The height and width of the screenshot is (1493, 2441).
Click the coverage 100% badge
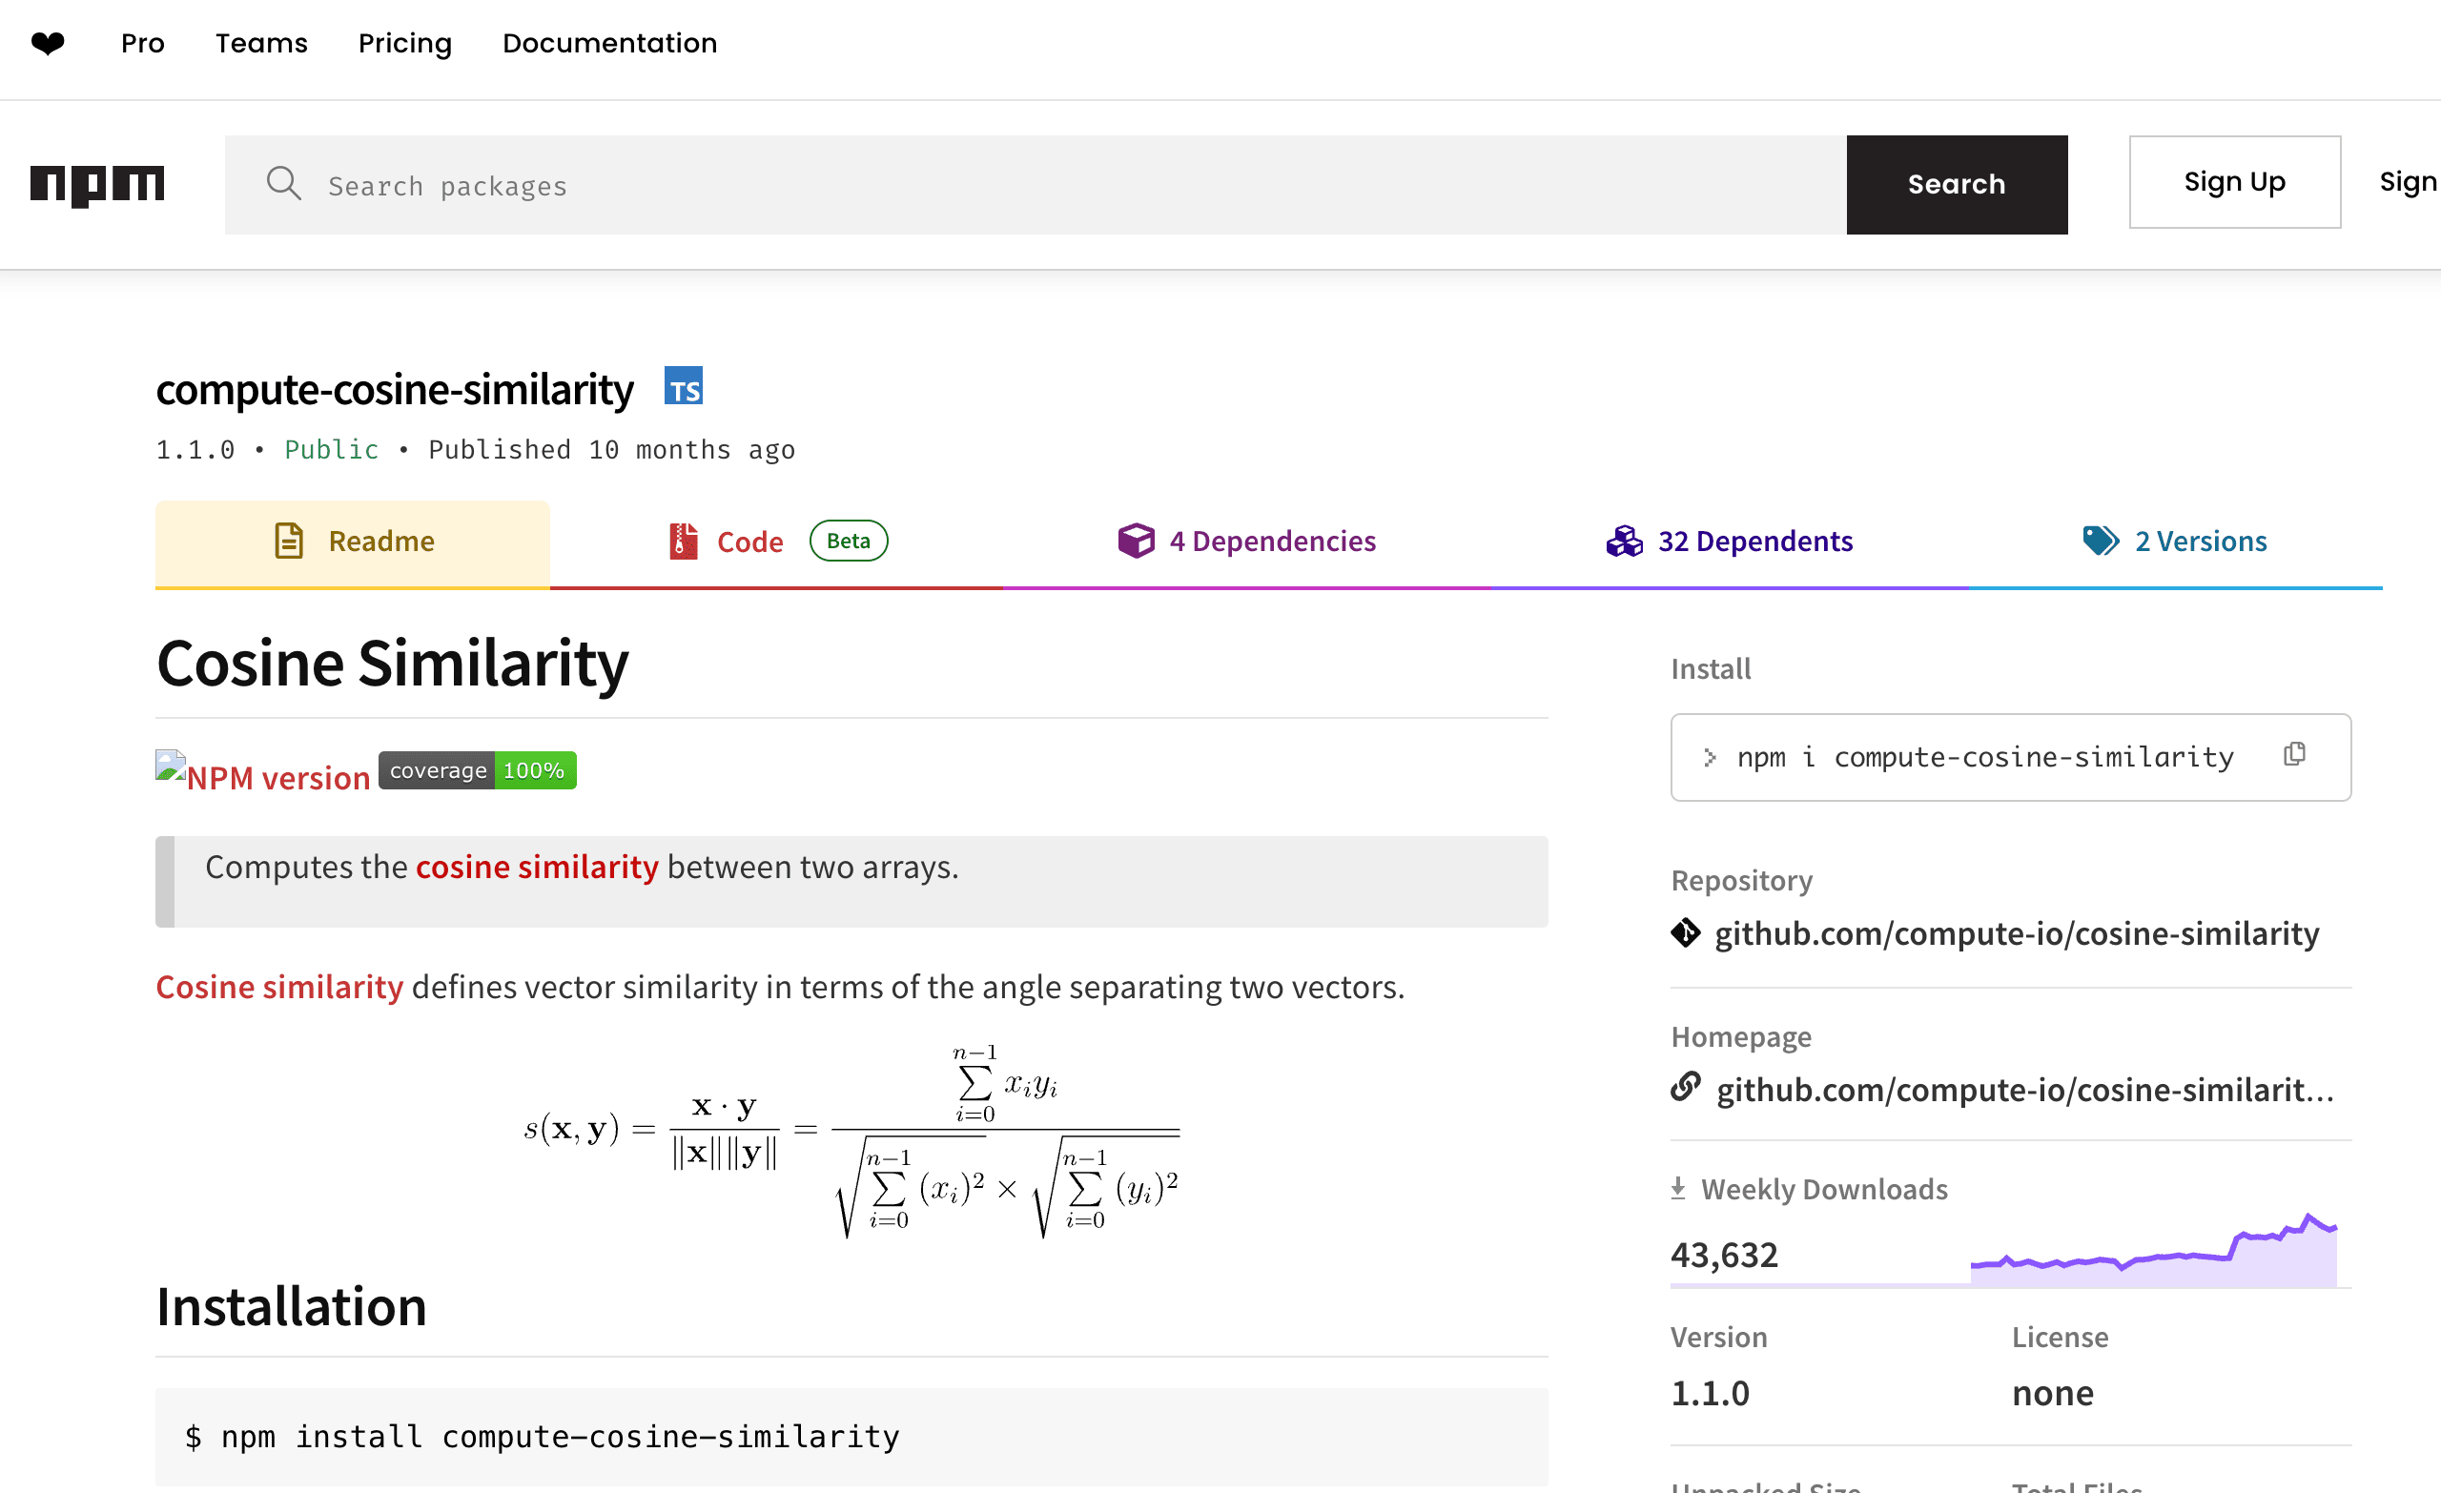477,770
